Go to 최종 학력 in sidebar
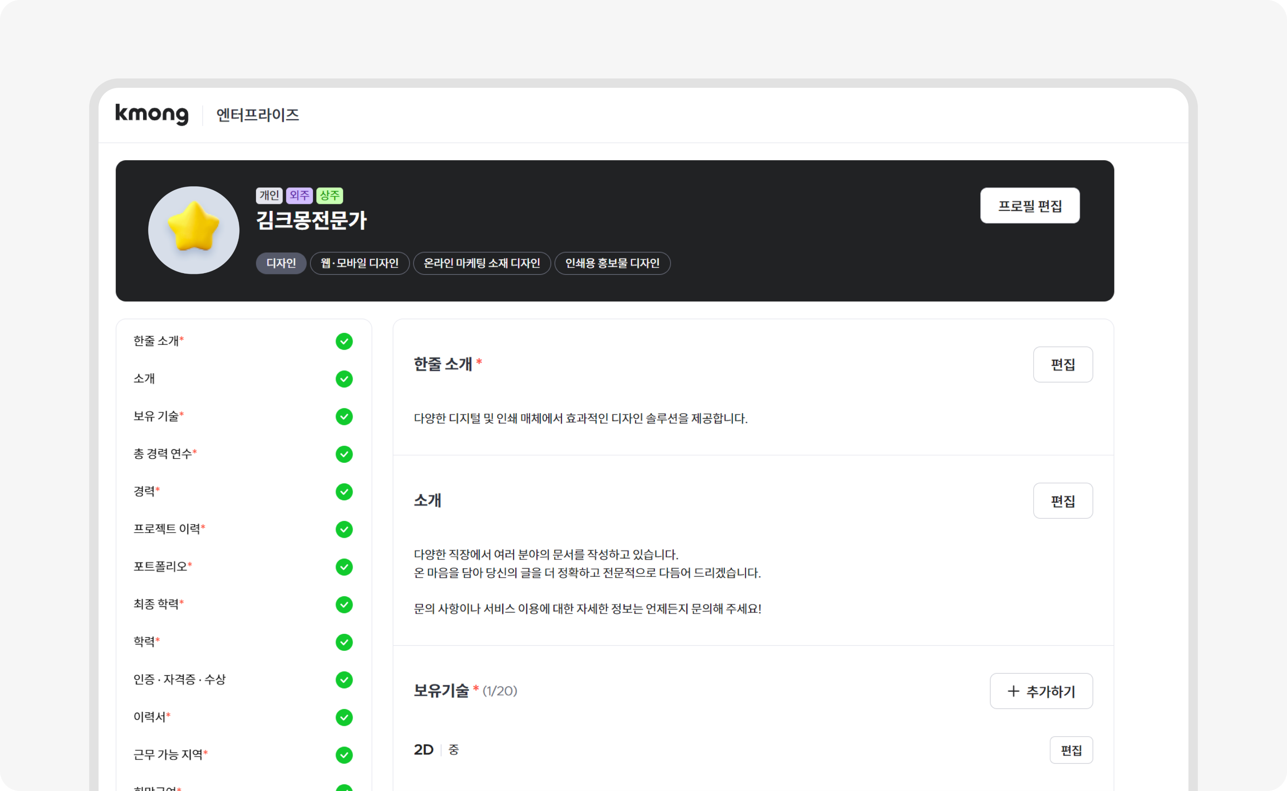 click(x=159, y=605)
